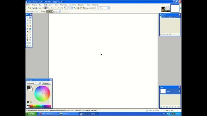
Task: Select the Rectangle shape tool
Action: pos(27,43)
